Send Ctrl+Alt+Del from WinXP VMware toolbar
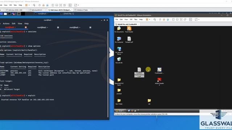 tap(154, 19)
